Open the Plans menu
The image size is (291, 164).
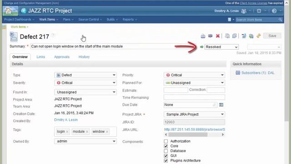(x=68, y=20)
